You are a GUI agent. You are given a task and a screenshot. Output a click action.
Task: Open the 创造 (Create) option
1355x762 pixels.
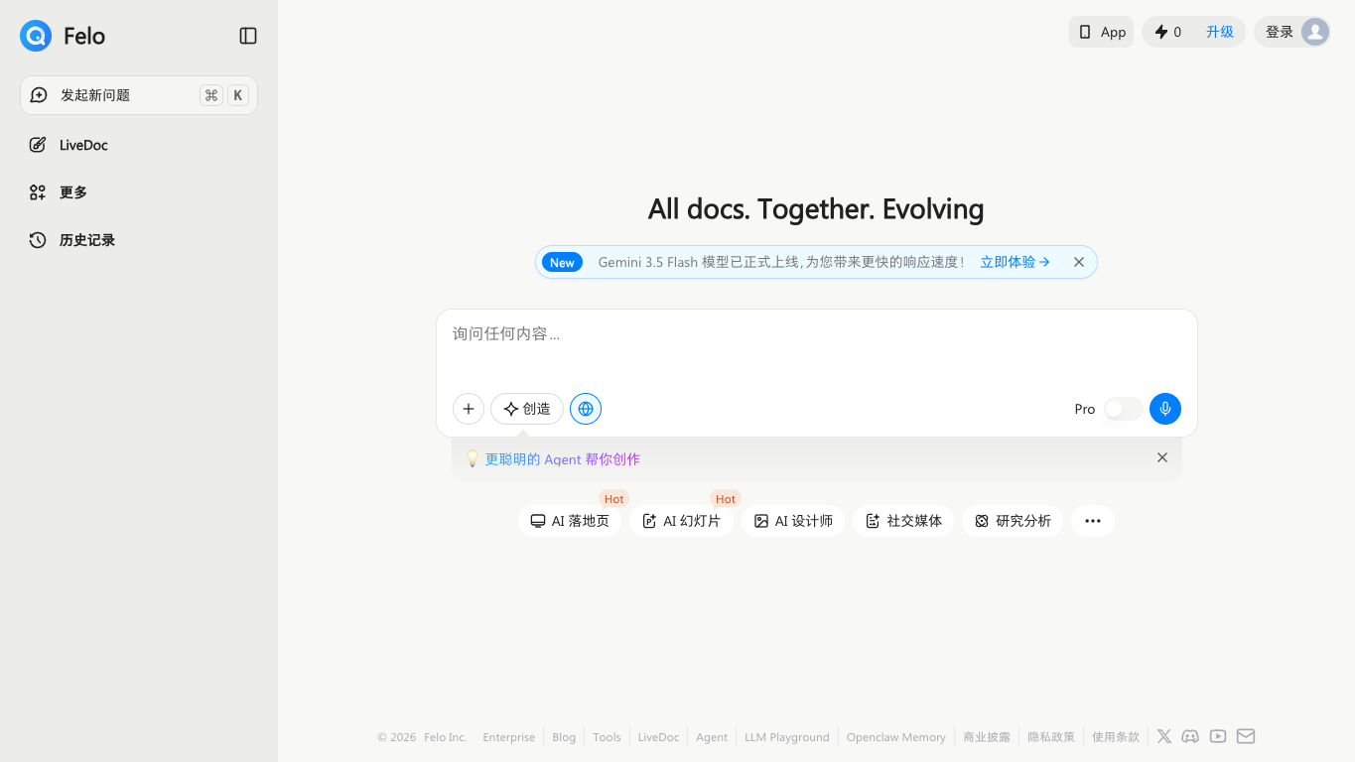pos(527,409)
